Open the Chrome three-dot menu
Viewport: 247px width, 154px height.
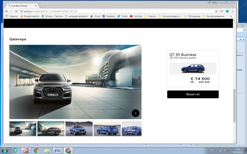pyautogui.click(x=233, y=11)
